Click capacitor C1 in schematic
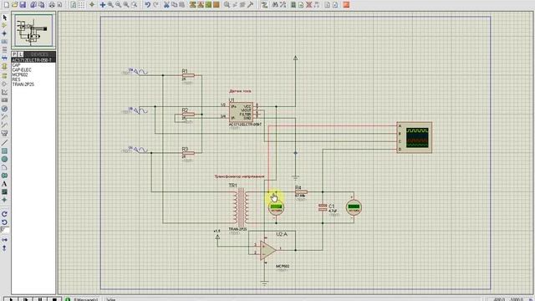The image size is (535, 301). (x=323, y=207)
